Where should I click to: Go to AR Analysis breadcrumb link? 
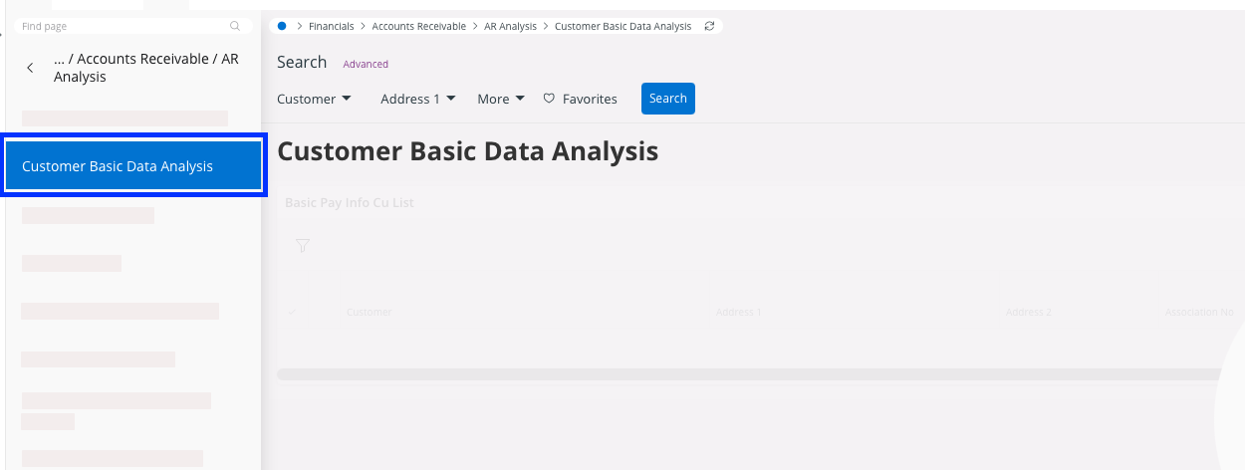pos(510,26)
